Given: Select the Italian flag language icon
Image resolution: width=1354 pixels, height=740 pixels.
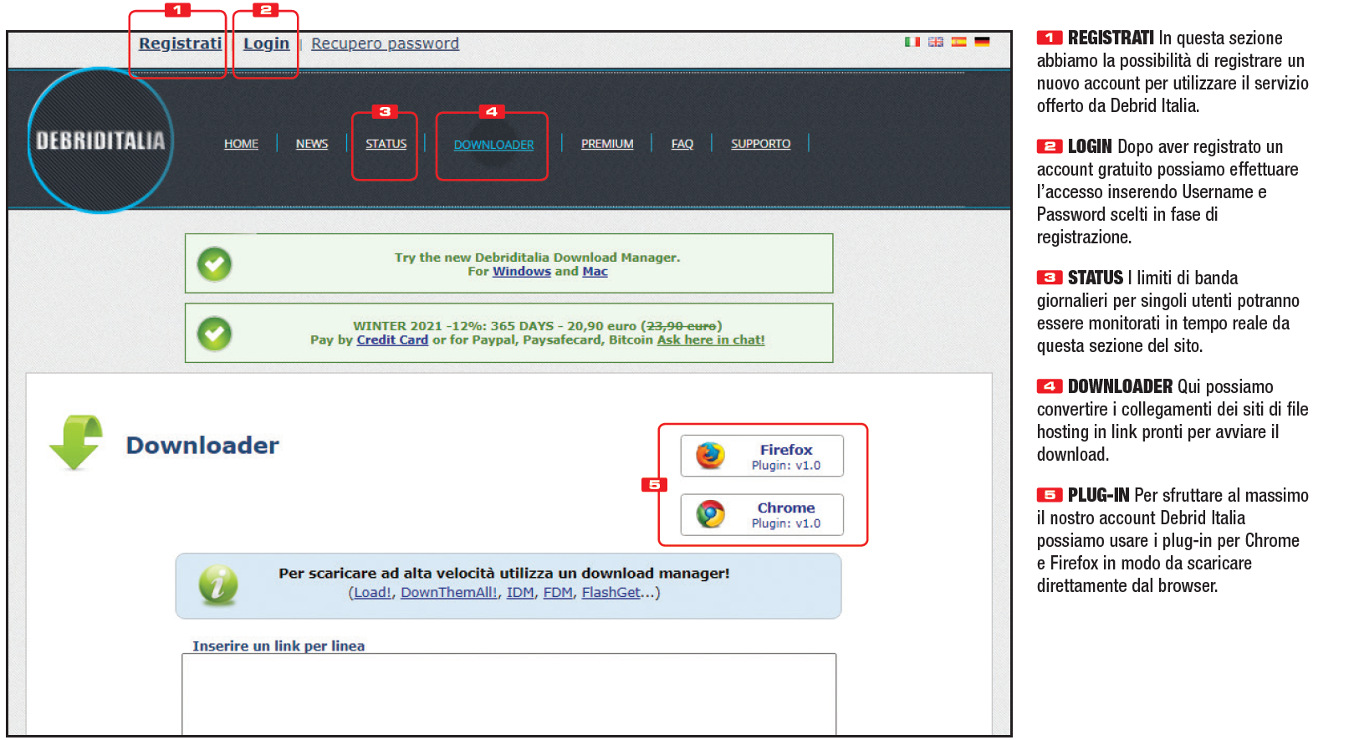Looking at the screenshot, I should (x=912, y=42).
